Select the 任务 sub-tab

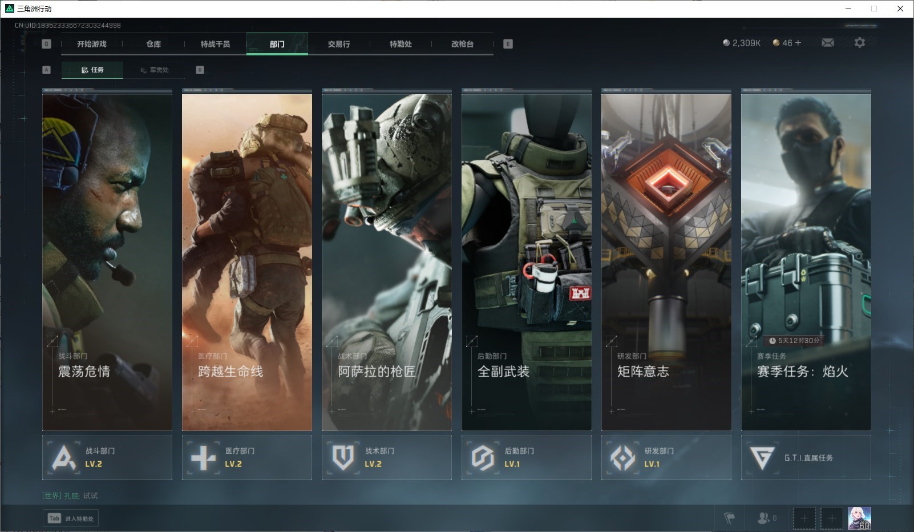point(92,70)
